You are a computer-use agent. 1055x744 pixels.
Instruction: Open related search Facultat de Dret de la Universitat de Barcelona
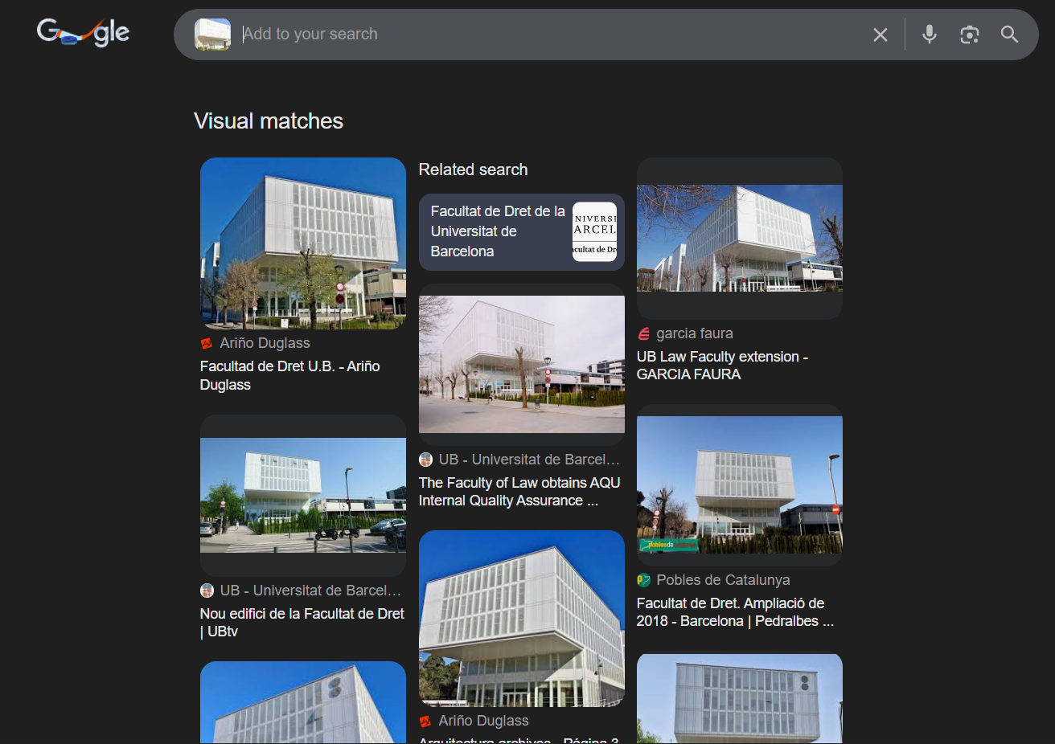point(522,232)
